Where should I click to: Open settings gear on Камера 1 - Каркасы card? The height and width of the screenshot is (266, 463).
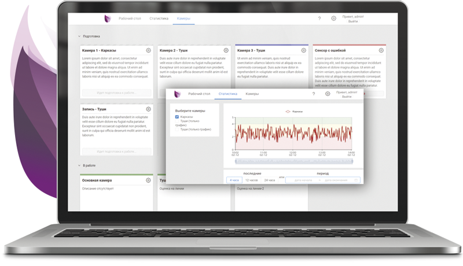tap(149, 51)
